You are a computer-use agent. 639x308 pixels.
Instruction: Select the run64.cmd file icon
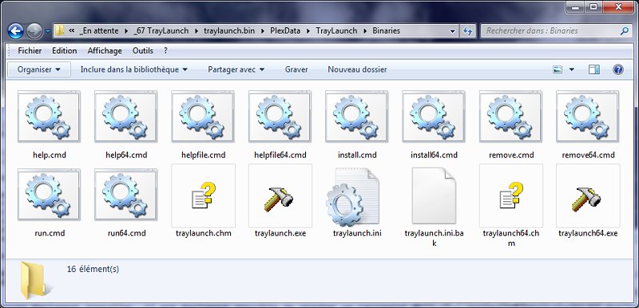tap(126, 195)
